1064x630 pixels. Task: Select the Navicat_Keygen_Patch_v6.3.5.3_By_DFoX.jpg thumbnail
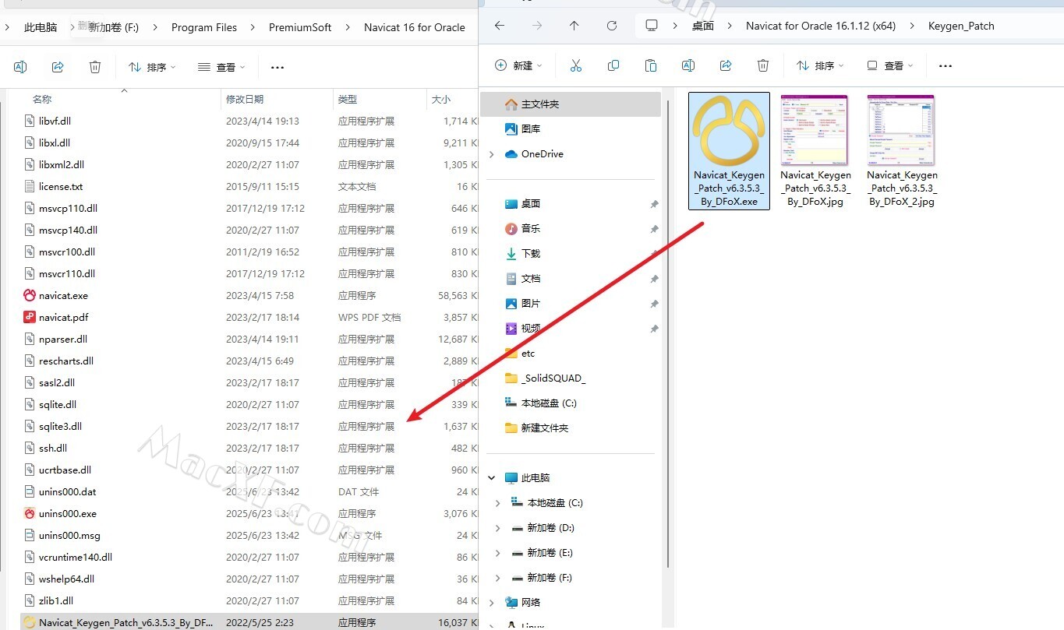[x=815, y=151]
